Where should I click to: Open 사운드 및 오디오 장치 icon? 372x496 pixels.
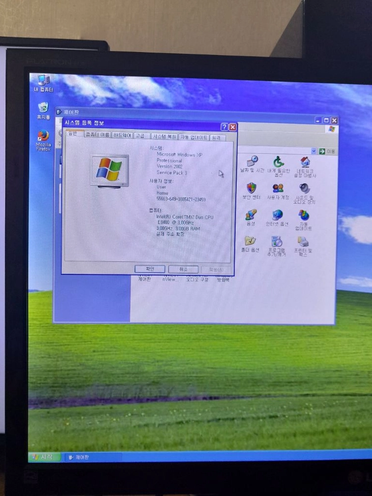304,193
